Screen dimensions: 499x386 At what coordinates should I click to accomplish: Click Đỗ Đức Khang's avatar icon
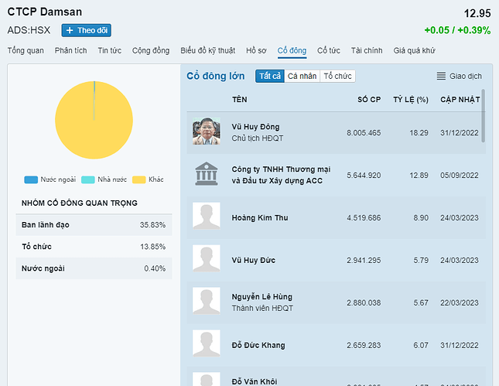click(x=206, y=344)
